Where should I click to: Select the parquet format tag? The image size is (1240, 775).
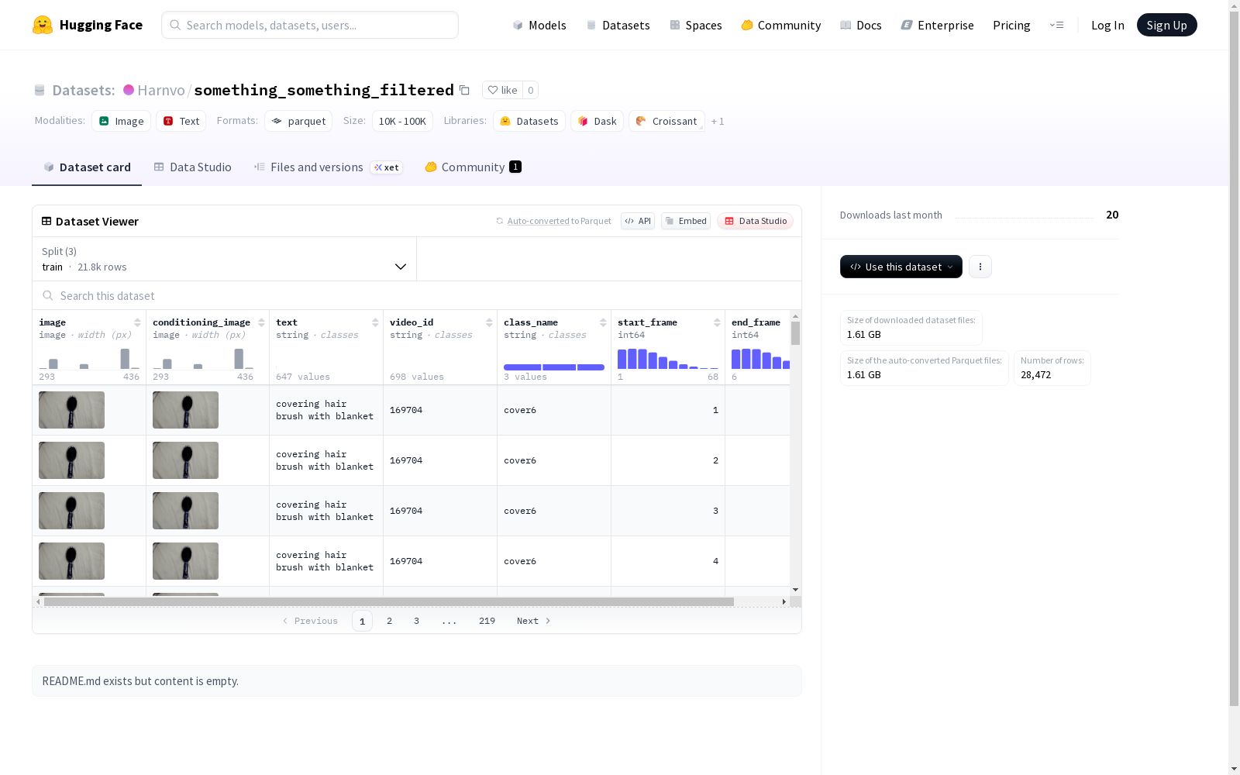pos(298,121)
